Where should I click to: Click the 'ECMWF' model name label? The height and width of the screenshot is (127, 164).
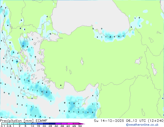click(42, 121)
